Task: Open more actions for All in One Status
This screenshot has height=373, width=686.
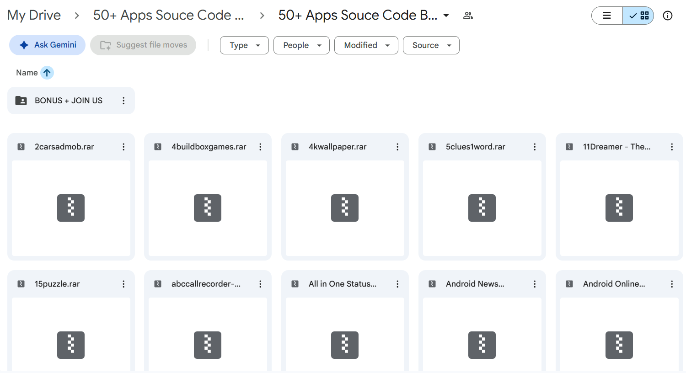Action: [x=397, y=284]
